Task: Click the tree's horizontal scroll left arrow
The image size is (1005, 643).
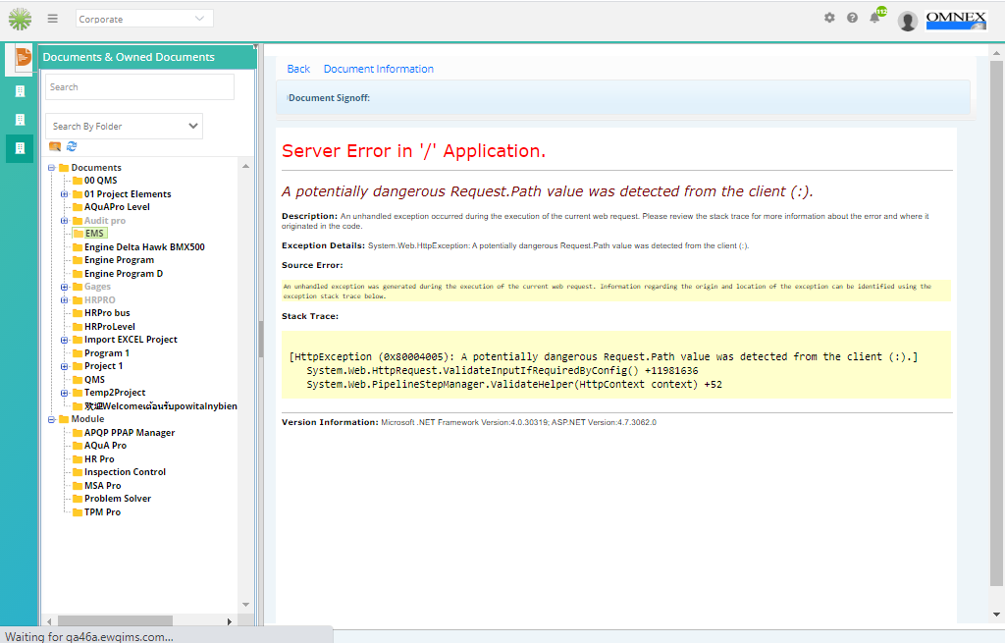Action: pos(49,621)
